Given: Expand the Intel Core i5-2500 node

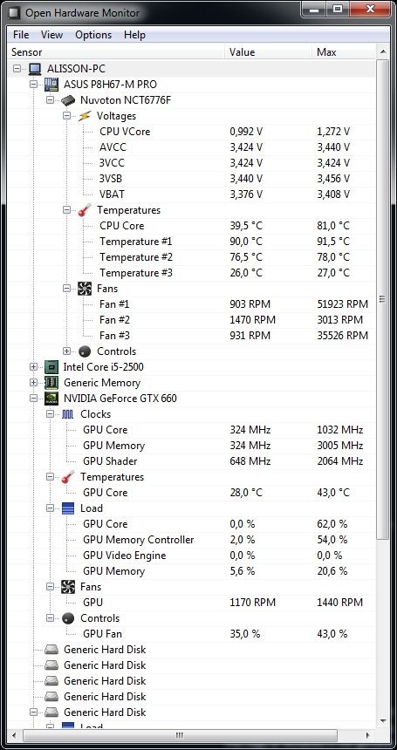Looking at the screenshot, I should point(33,367).
